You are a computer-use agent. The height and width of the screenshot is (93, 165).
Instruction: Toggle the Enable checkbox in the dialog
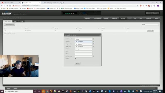click(76, 59)
